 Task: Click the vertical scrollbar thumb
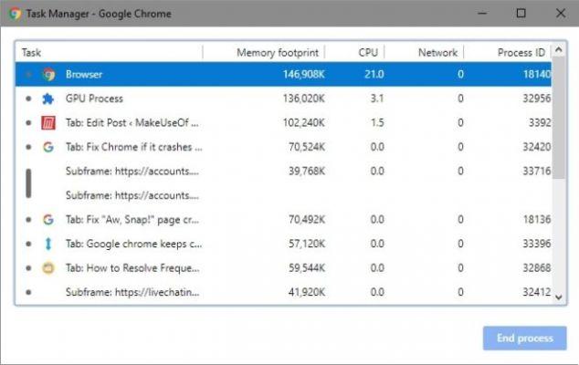(x=559, y=118)
